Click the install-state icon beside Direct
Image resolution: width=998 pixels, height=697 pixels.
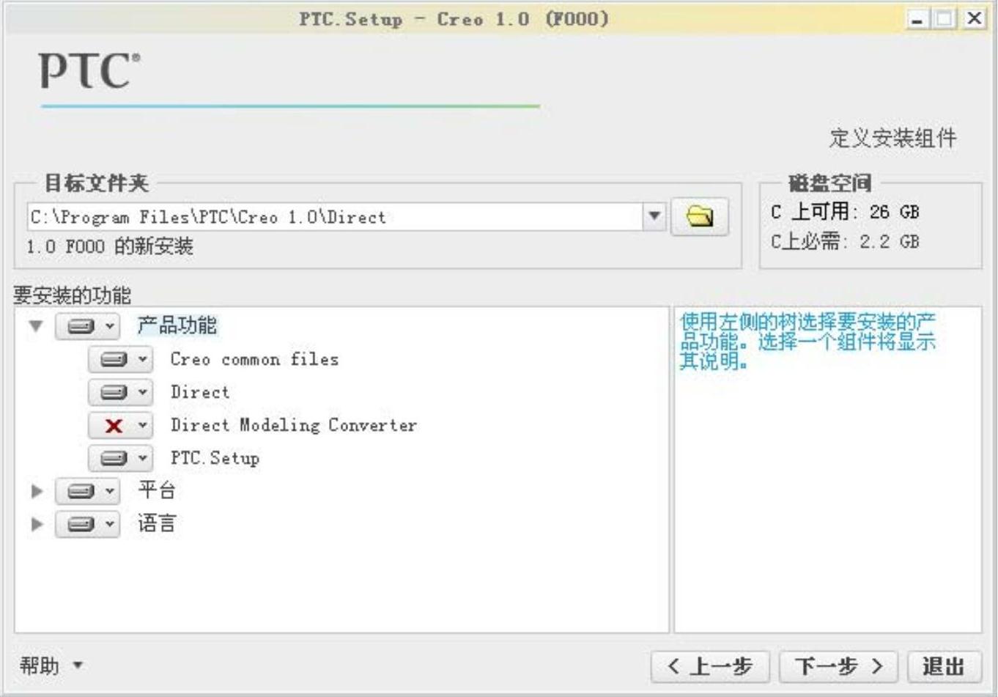pyautogui.click(x=114, y=392)
